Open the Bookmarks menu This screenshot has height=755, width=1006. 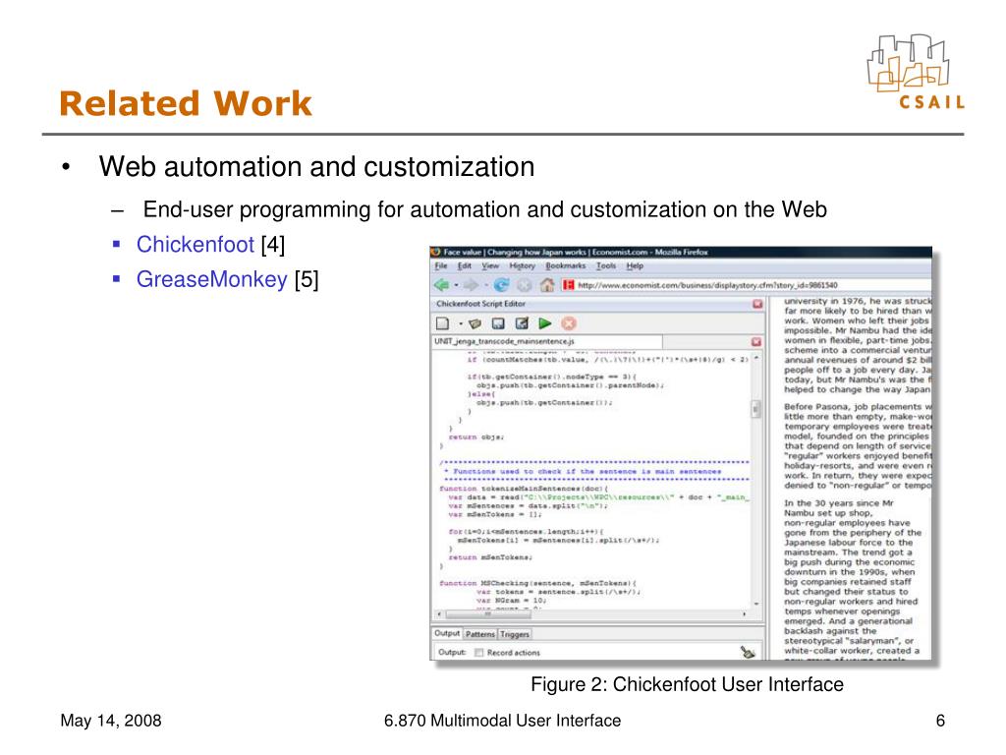click(x=565, y=265)
